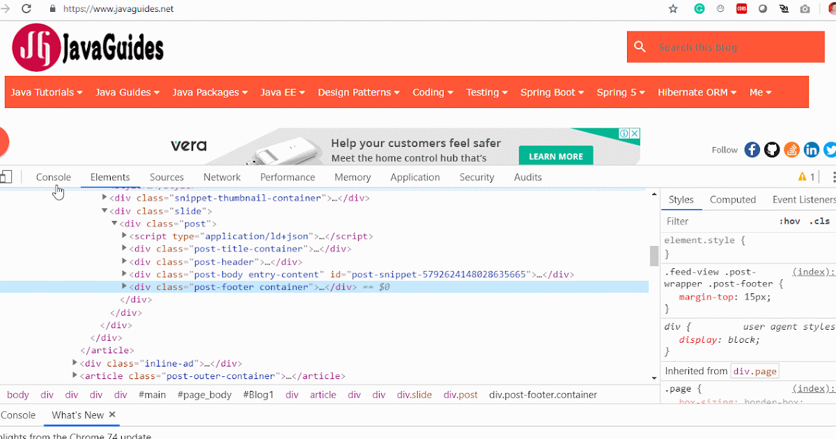This screenshot has height=439, width=836.
Task: Click the dark round extension icon beside CORS
Action: click(x=763, y=9)
